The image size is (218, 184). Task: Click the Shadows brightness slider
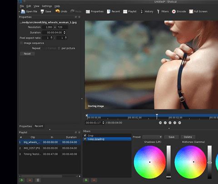168,162
